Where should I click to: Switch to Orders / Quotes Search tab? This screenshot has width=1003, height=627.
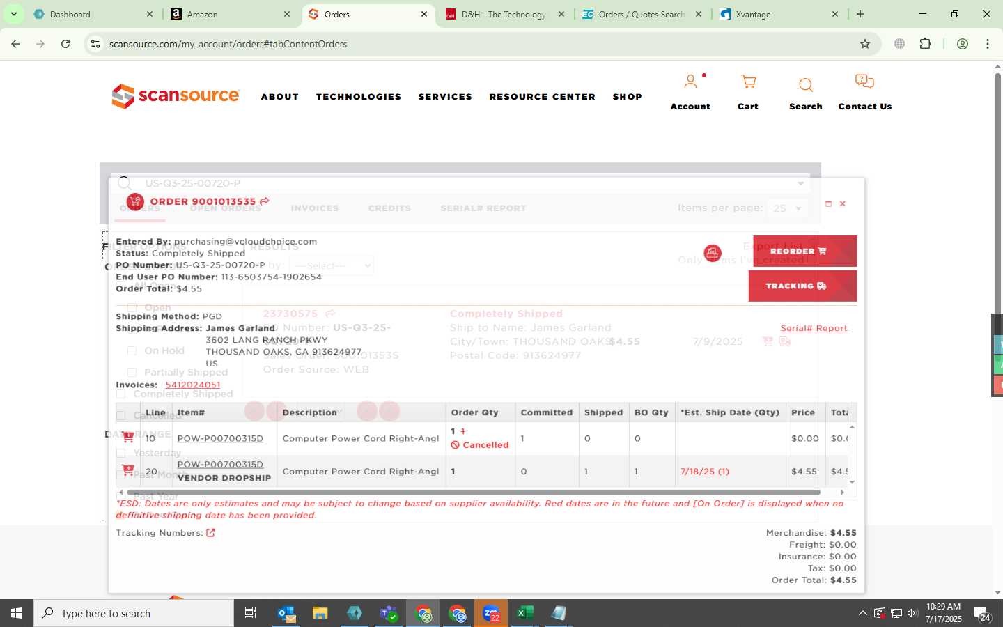[642, 14]
